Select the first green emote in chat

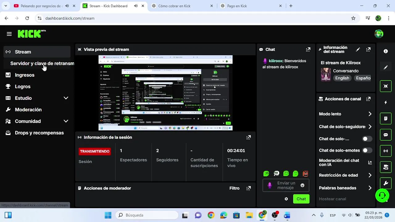point(266,174)
